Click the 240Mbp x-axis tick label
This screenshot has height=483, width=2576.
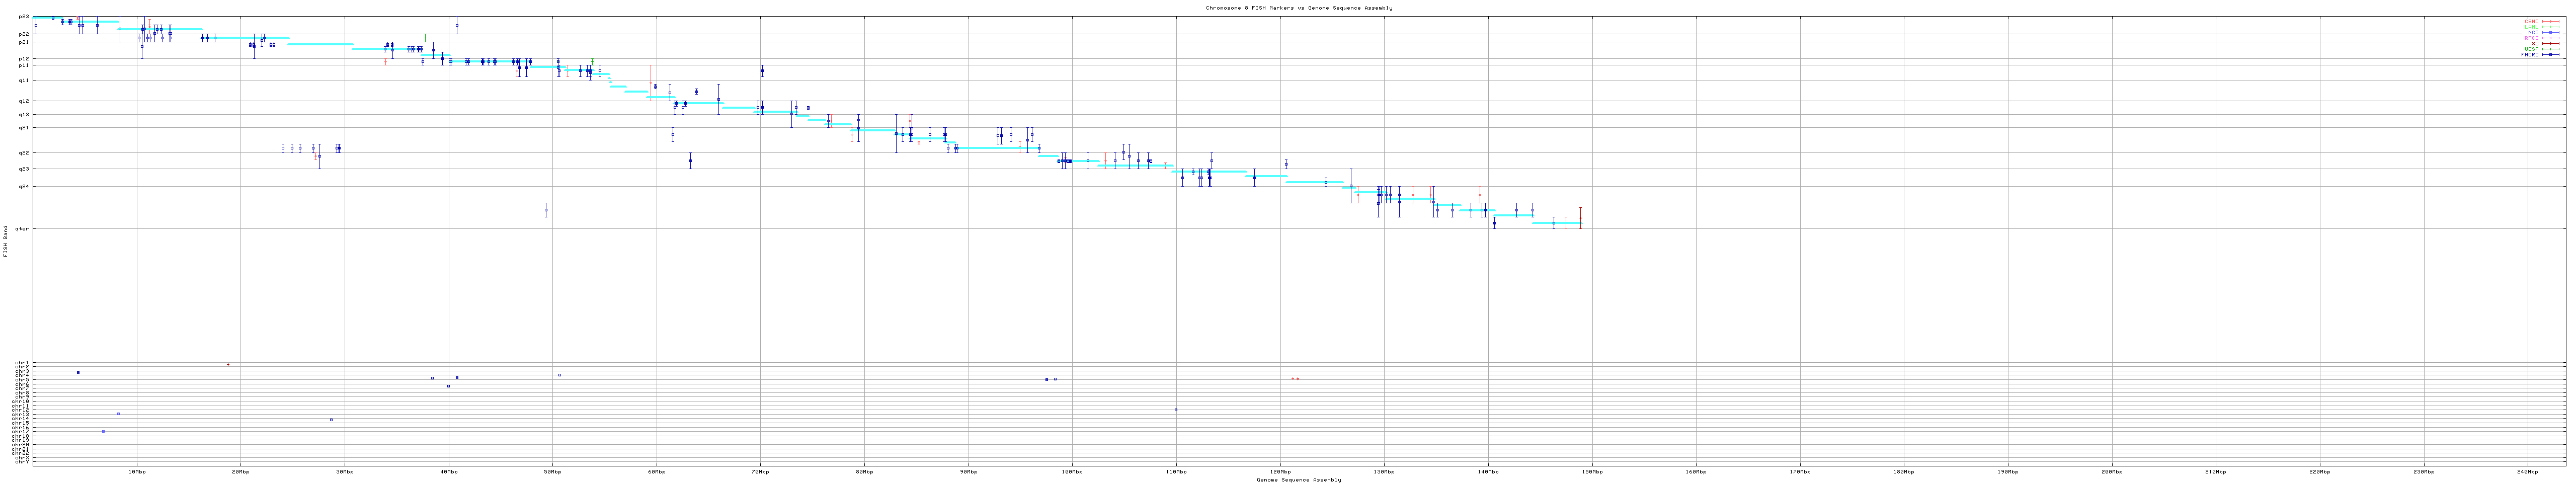[x=2526, y=471]
